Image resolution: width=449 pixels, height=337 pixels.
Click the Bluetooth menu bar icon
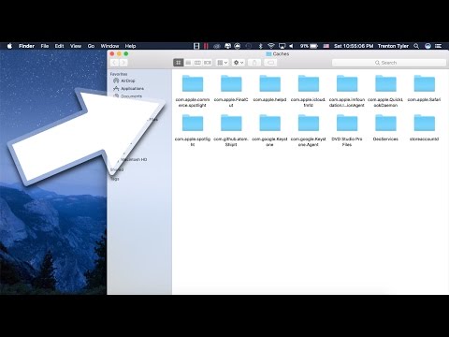click(261, 46)
